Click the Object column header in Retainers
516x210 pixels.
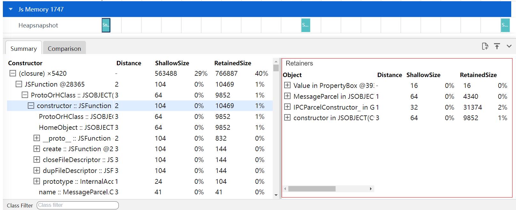tap(292, 75)
